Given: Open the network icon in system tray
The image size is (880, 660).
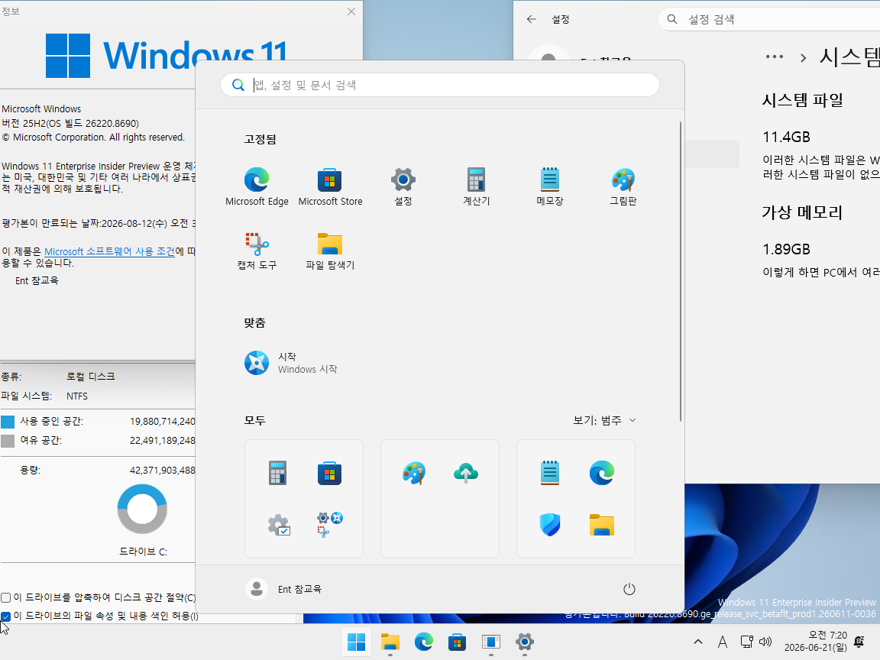Looking at the screenshot, I should (746, 642).
